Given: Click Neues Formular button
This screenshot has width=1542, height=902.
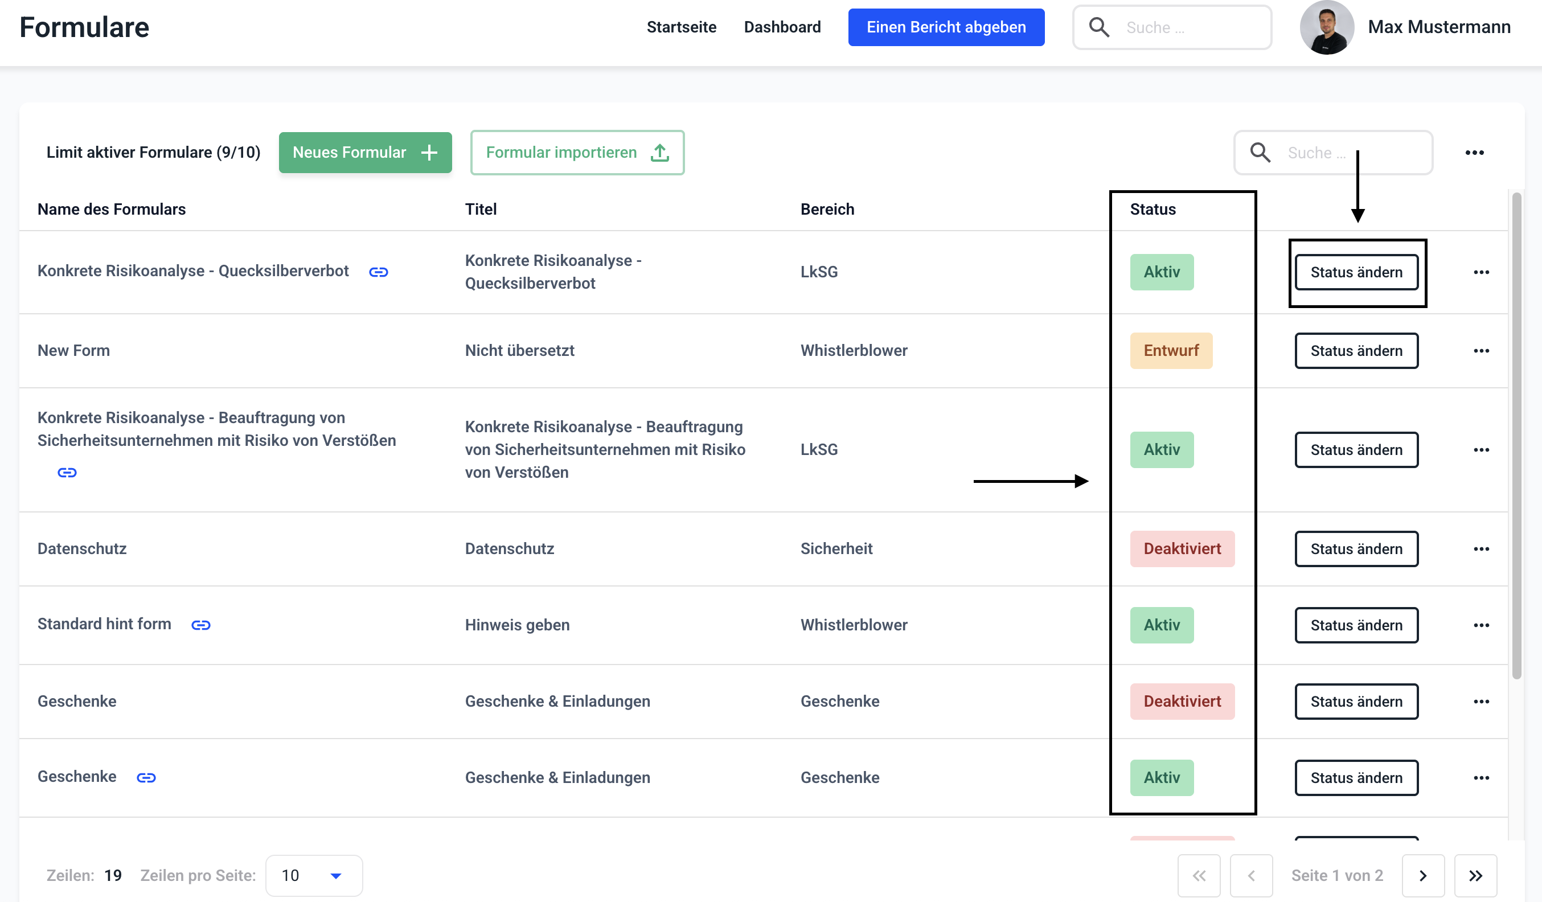Looking at the screenshot, I should (x=366, y=153).
